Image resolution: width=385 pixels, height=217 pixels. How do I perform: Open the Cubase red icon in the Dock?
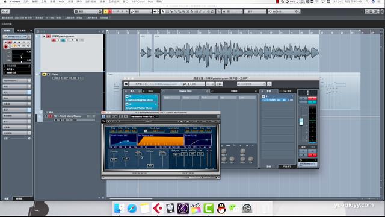(158, 209)
